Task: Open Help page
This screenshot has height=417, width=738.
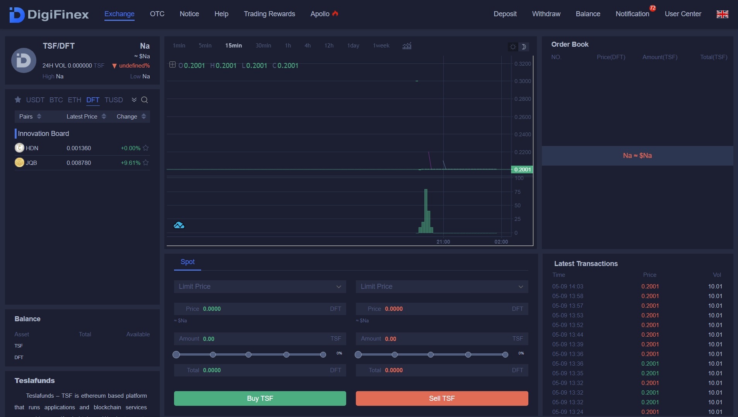Action: [x=221, y=14]
